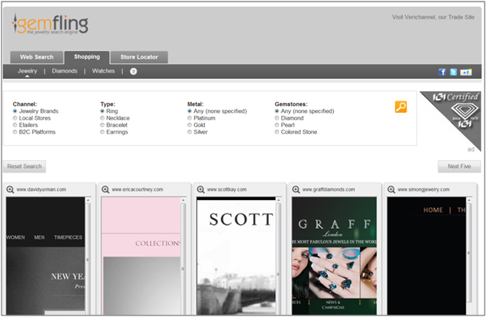Viewport: 487px width, 317px height.
Task: Select the B2C Platforms channel
Action: (15, 132)
